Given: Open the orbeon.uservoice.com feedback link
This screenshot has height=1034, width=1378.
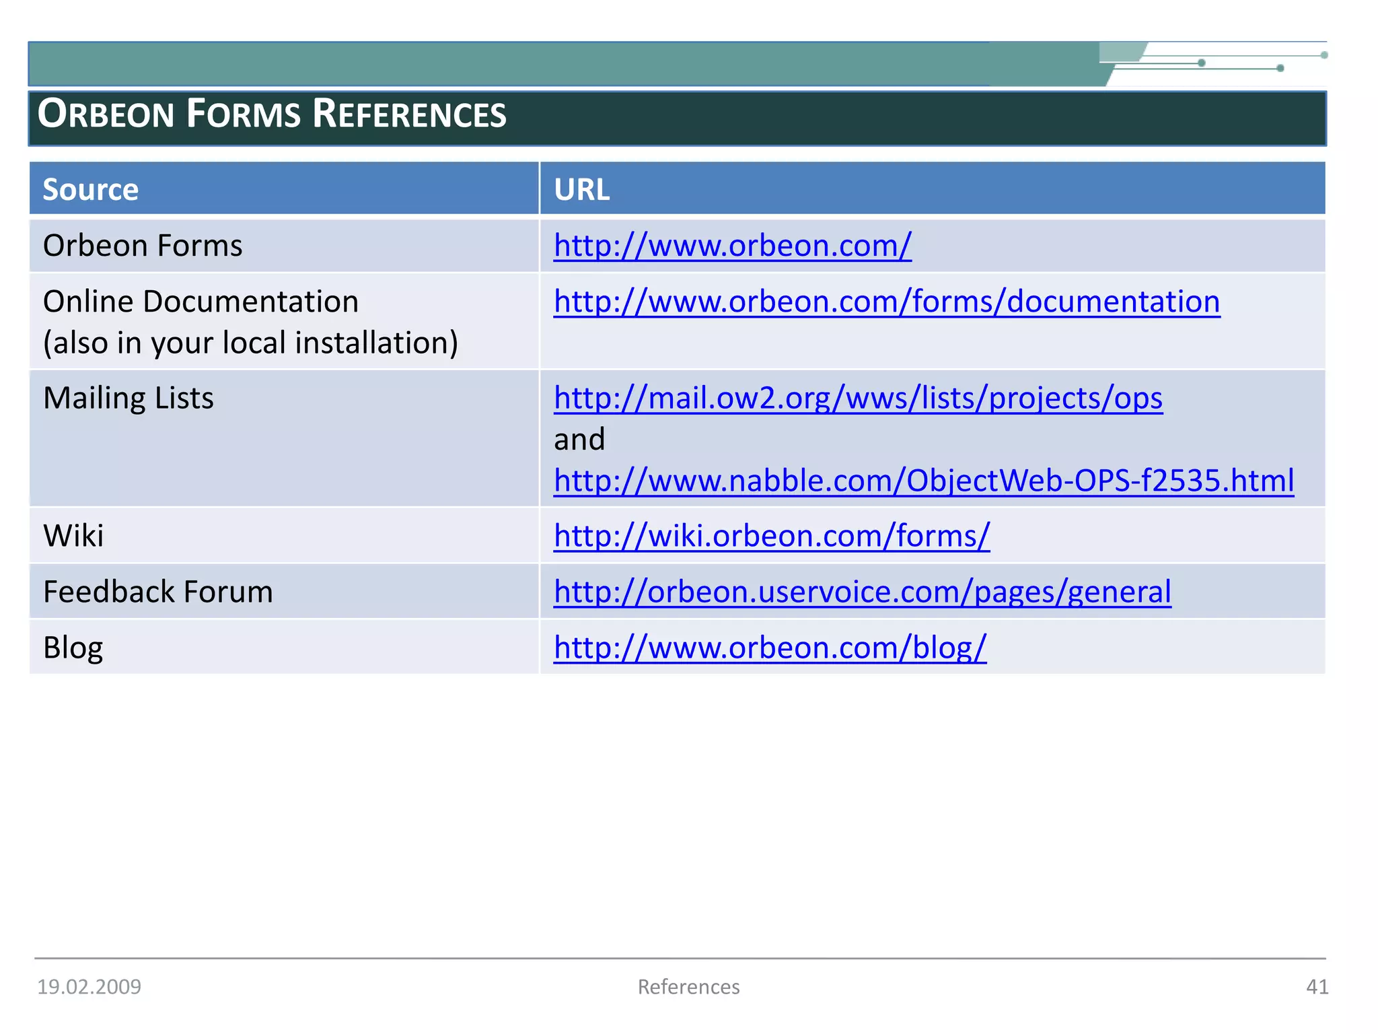Looking at the screenshot, I should pyautogui.click(x=863, y=592).
